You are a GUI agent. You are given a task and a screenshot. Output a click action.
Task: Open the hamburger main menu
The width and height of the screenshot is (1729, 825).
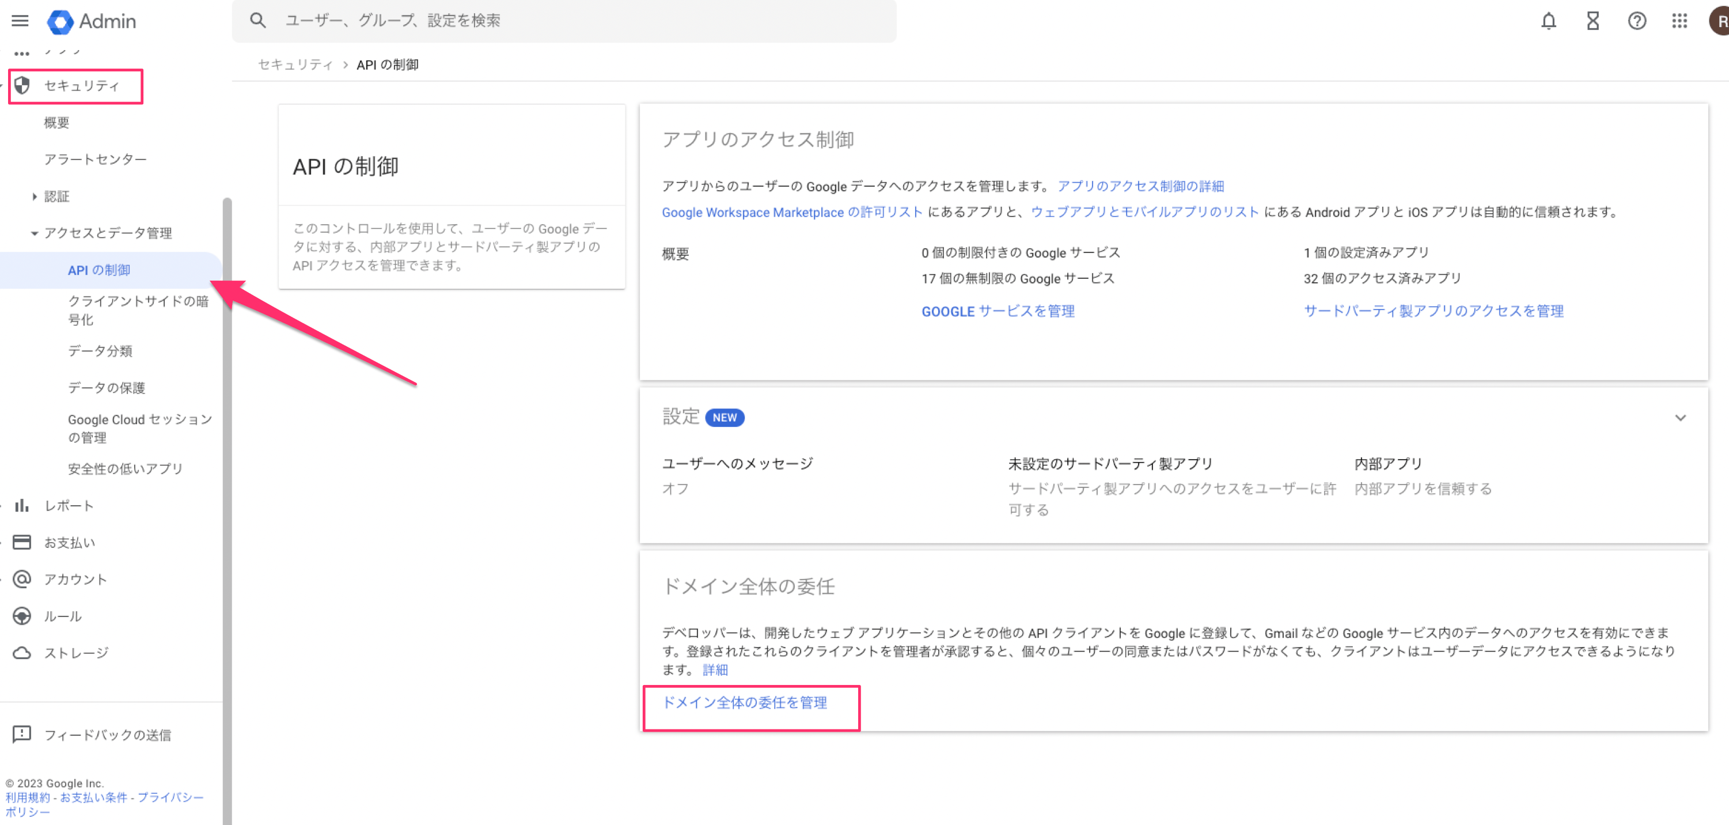point(20,21)
